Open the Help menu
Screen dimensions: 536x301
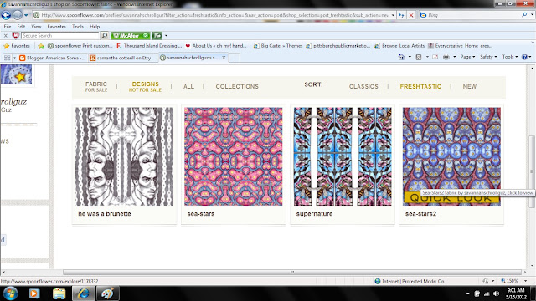point(95,26)
